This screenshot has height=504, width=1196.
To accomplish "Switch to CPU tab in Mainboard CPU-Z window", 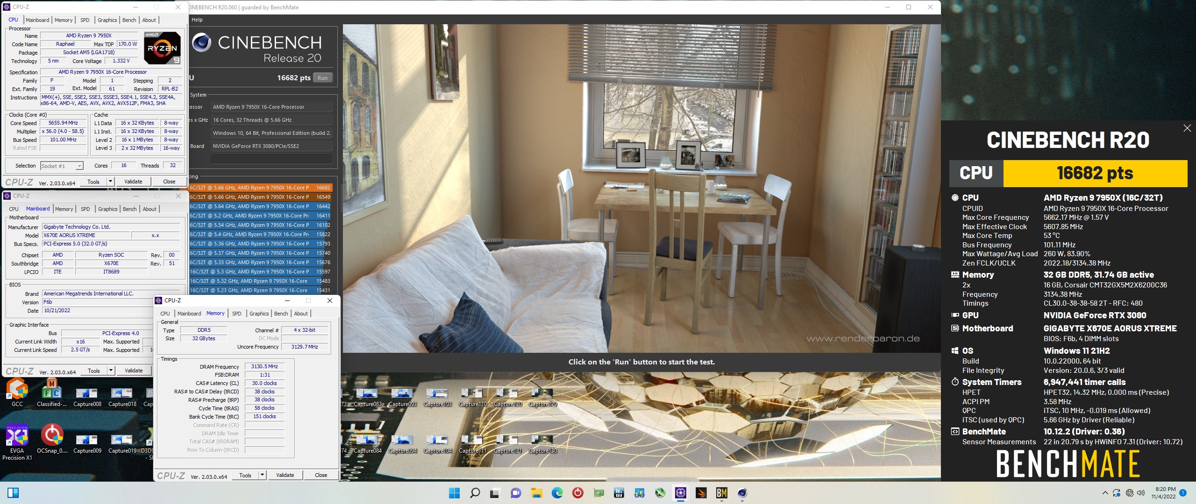I will [x=14, y=209].
